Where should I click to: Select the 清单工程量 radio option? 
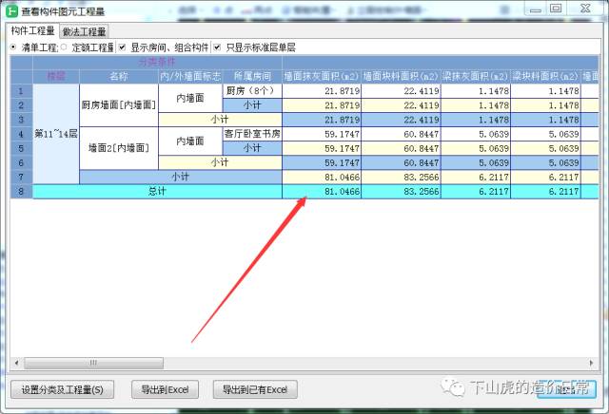point(13,47)
